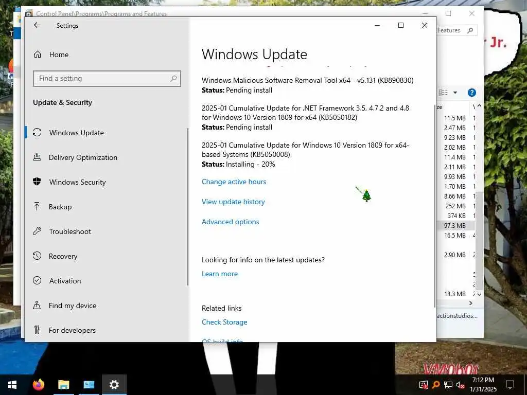Click the orange magnifier tray icon
527x395 pixels.
tap(436, 385)
